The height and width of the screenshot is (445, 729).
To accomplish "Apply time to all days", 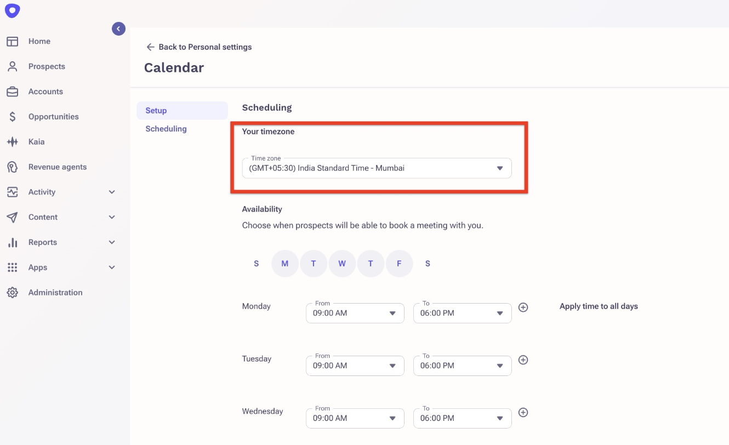I will [599, 306].
